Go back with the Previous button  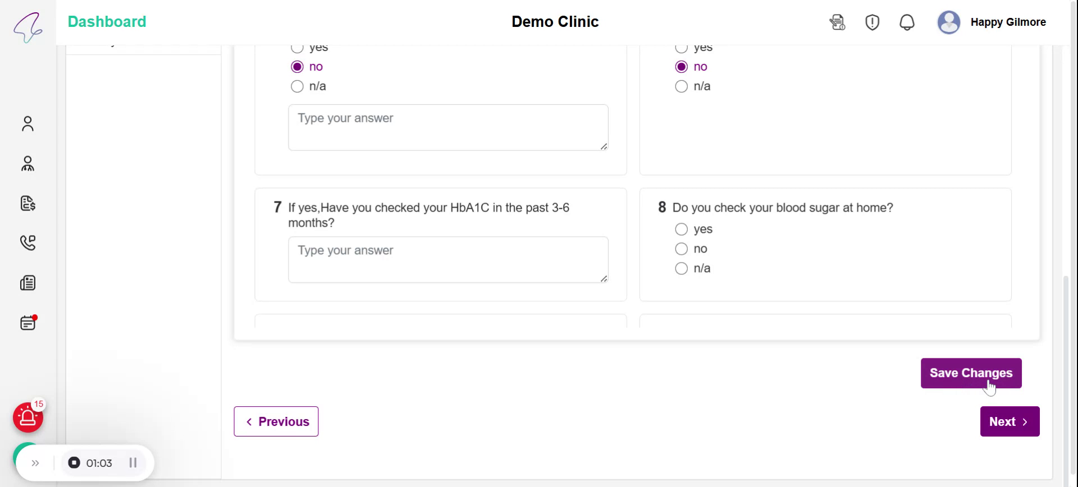276,421
